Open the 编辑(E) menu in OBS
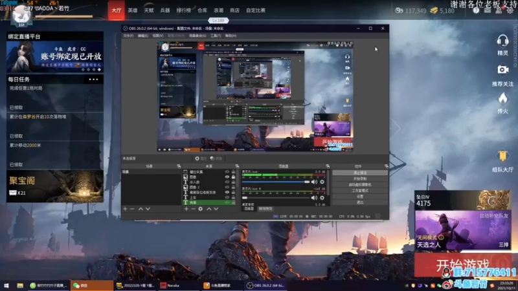 point(142,36)
